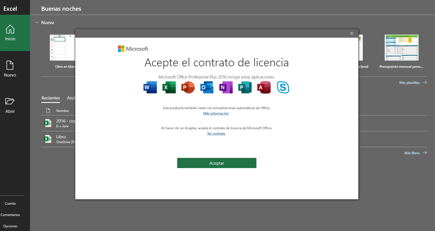The height and width of the screenshot is (231, 435).
Task: Click the Word icon in license dialog
Action: [150, 87]
